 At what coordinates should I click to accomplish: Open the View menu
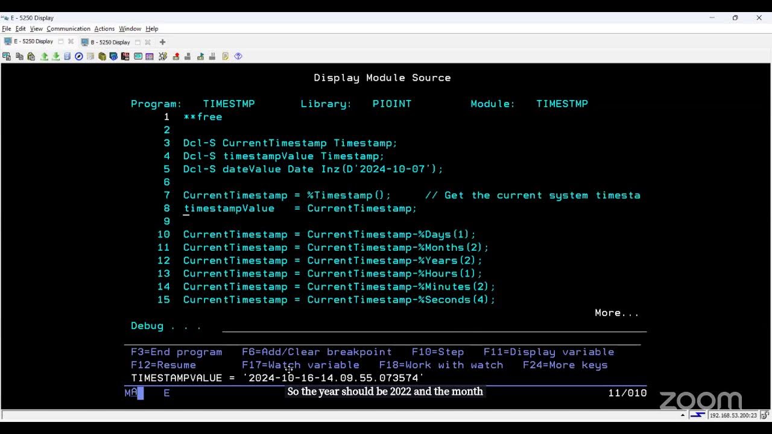[36, 28]
